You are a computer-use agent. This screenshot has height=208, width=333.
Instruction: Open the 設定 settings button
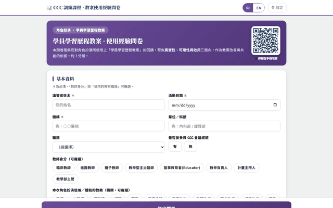[x=277, y=8]
